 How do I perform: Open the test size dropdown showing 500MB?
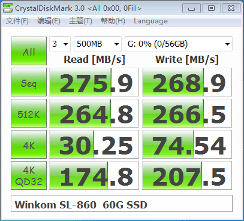(x=98, y=44)
